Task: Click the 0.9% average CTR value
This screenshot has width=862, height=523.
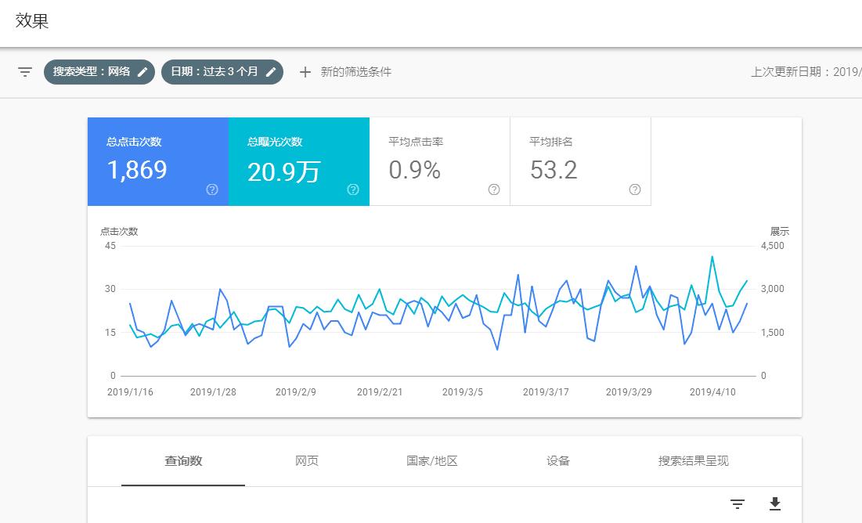Action: pos(414,170)
